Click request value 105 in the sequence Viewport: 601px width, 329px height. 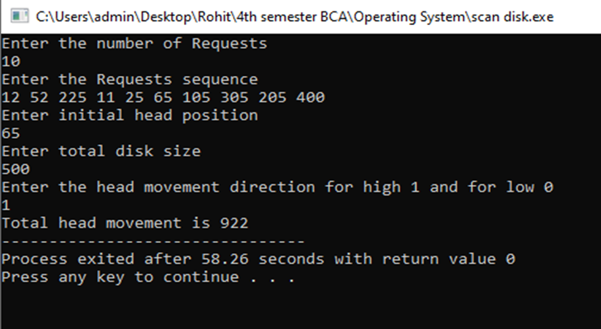tap(196, 97)
